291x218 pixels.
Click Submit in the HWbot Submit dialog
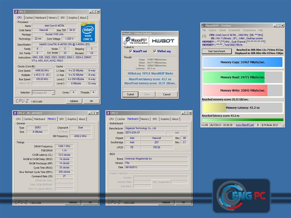tap(130, 94)
